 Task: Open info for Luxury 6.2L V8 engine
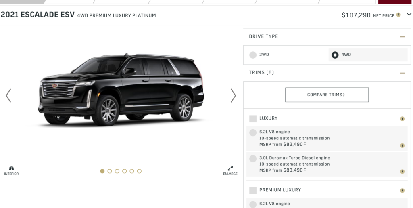coord(402,145)
